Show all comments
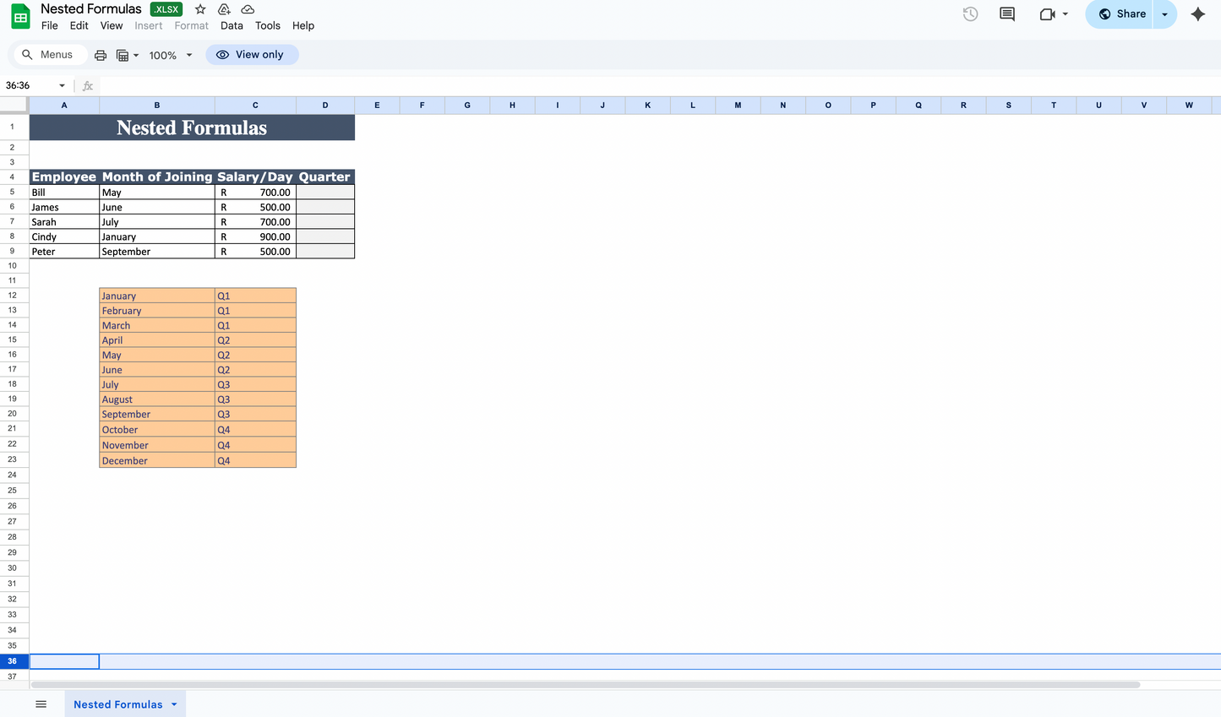Screen dimensions: 1221x717 [x=1006, y=14]
